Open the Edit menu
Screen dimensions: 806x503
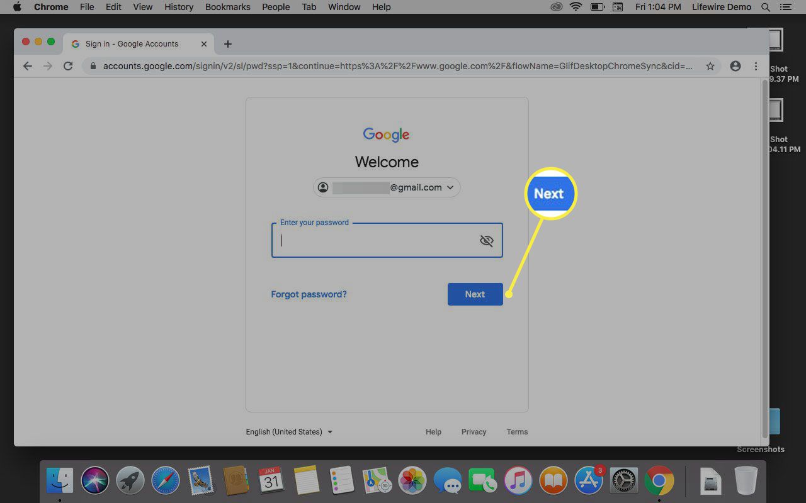[x=113, y=7]
